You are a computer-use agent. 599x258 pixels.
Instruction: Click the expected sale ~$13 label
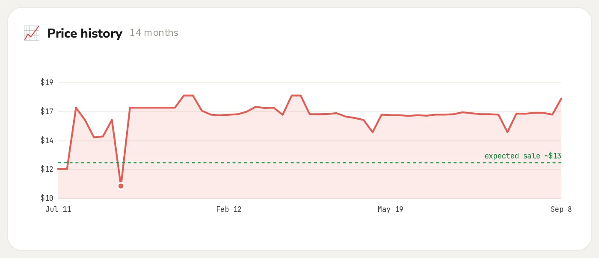point(523,156)
